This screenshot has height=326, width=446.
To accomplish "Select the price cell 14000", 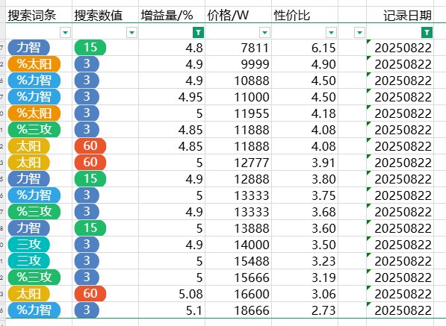I will pos(238,245).
